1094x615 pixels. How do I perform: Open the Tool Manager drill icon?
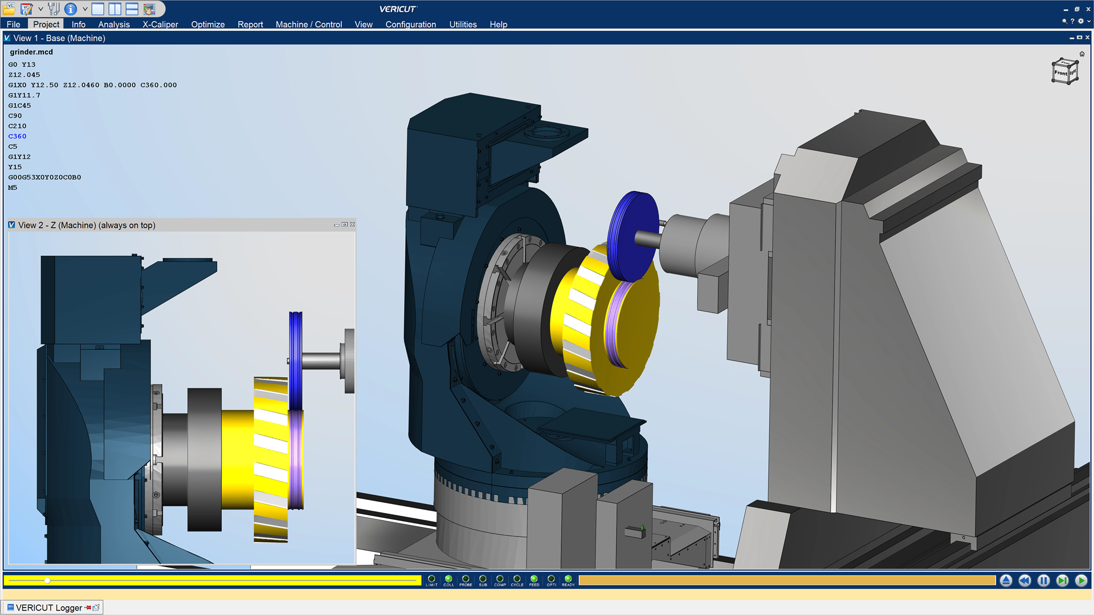click(54, 9)
